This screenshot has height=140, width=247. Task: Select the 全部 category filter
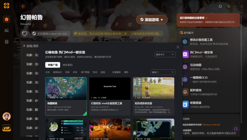click(x=48, y=72)
